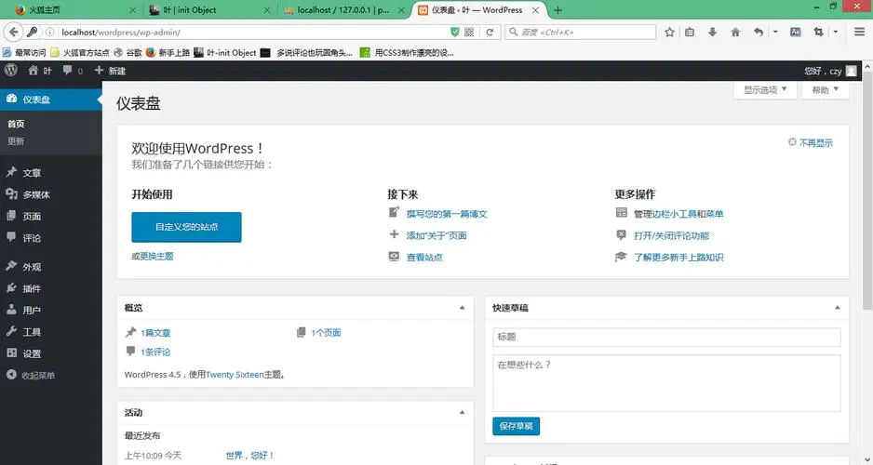Collapse the 概览 panel with its arrow

coord(462,307)
